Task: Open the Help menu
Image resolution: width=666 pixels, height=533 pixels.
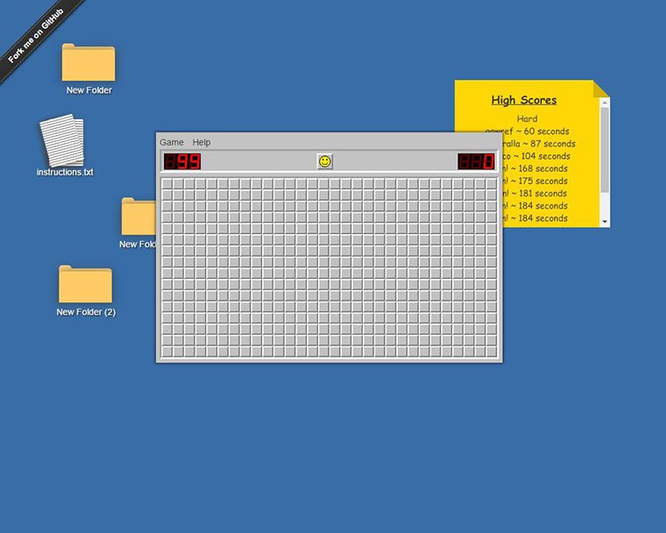Action: coord(202,142)
